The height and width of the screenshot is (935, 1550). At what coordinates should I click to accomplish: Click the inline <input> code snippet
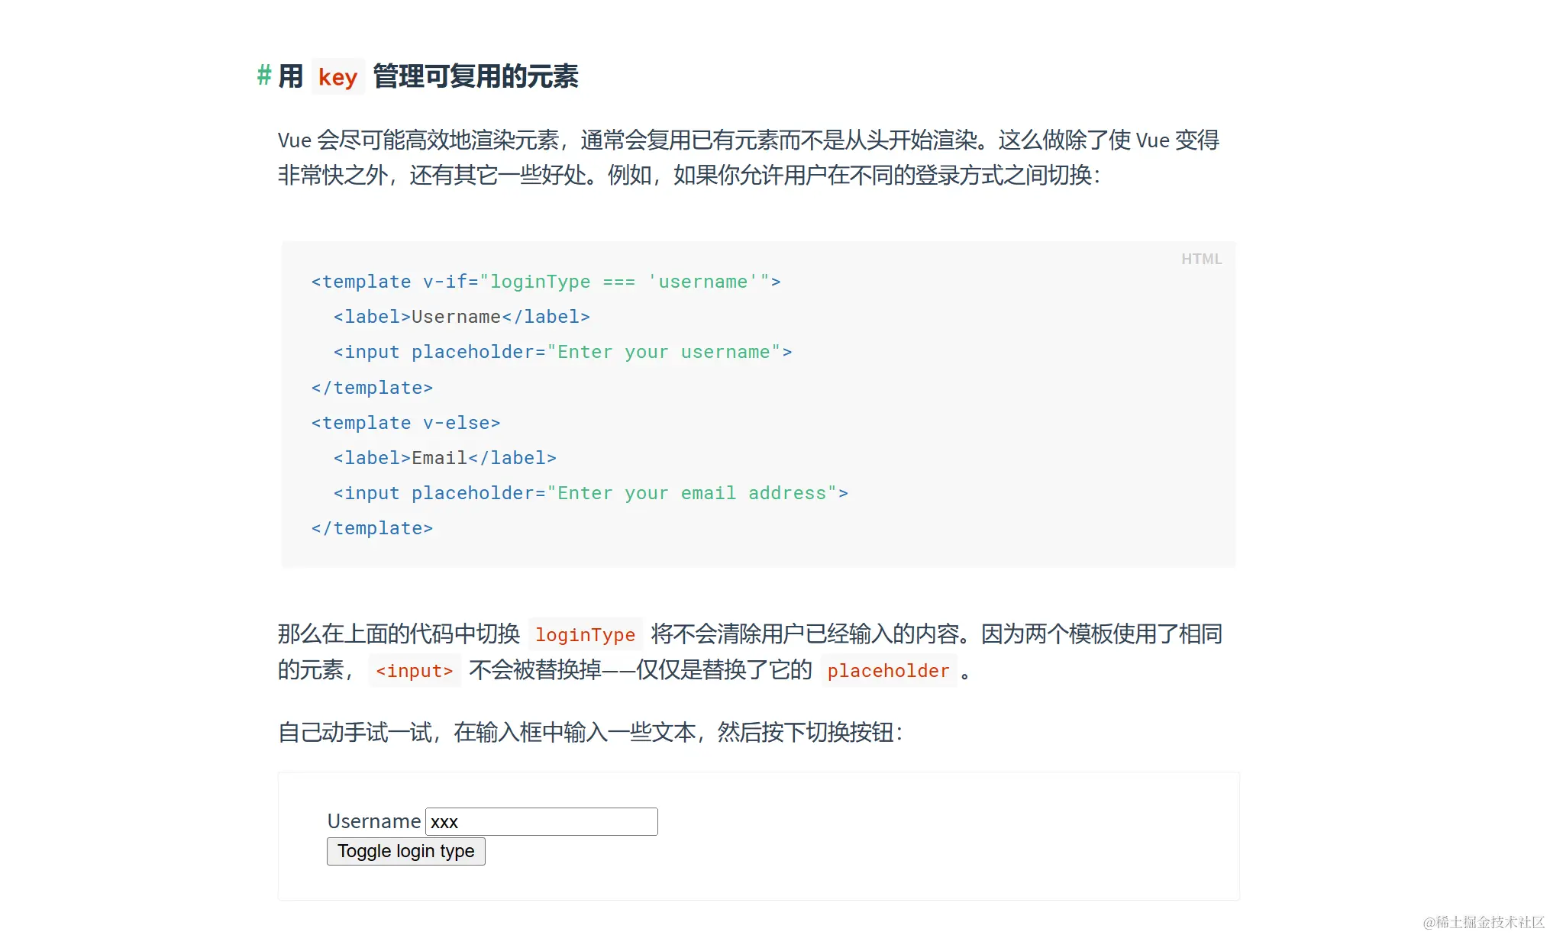tap(414, 671)
